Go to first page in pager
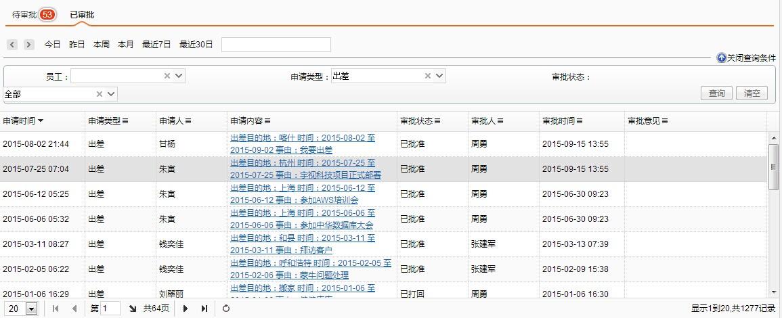Image resolution: width=782 pixels, height=318 pixels. (56, 309)
